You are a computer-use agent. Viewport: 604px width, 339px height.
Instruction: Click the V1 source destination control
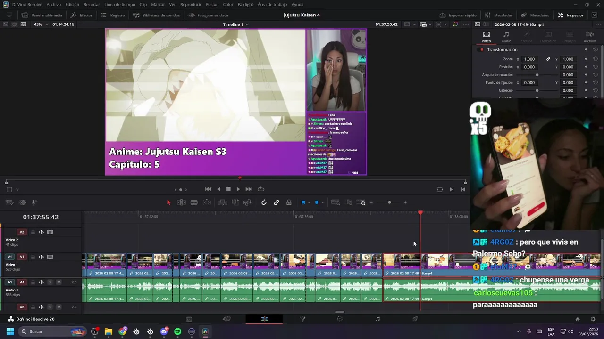(x=9, y=257)
